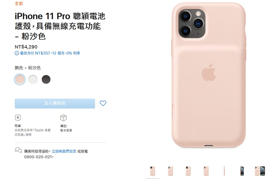
Task: Show the first case back-view thumbnail
Action: [153, 171]
